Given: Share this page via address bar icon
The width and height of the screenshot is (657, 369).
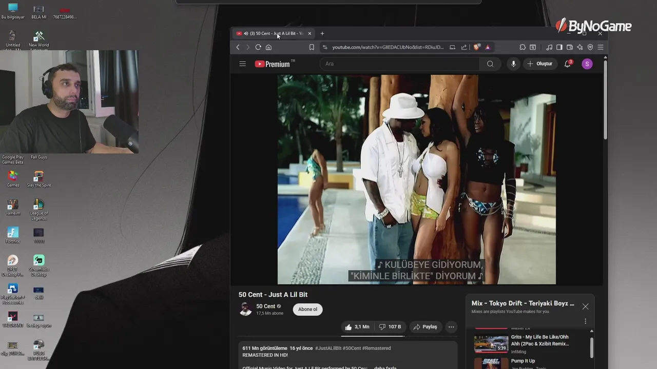Looking at the screenshot, I should point(464,47).
